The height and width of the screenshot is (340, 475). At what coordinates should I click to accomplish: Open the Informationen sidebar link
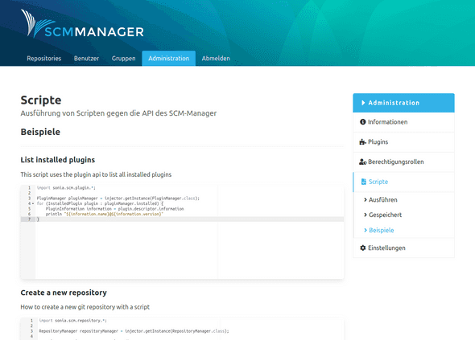point(403,122)
